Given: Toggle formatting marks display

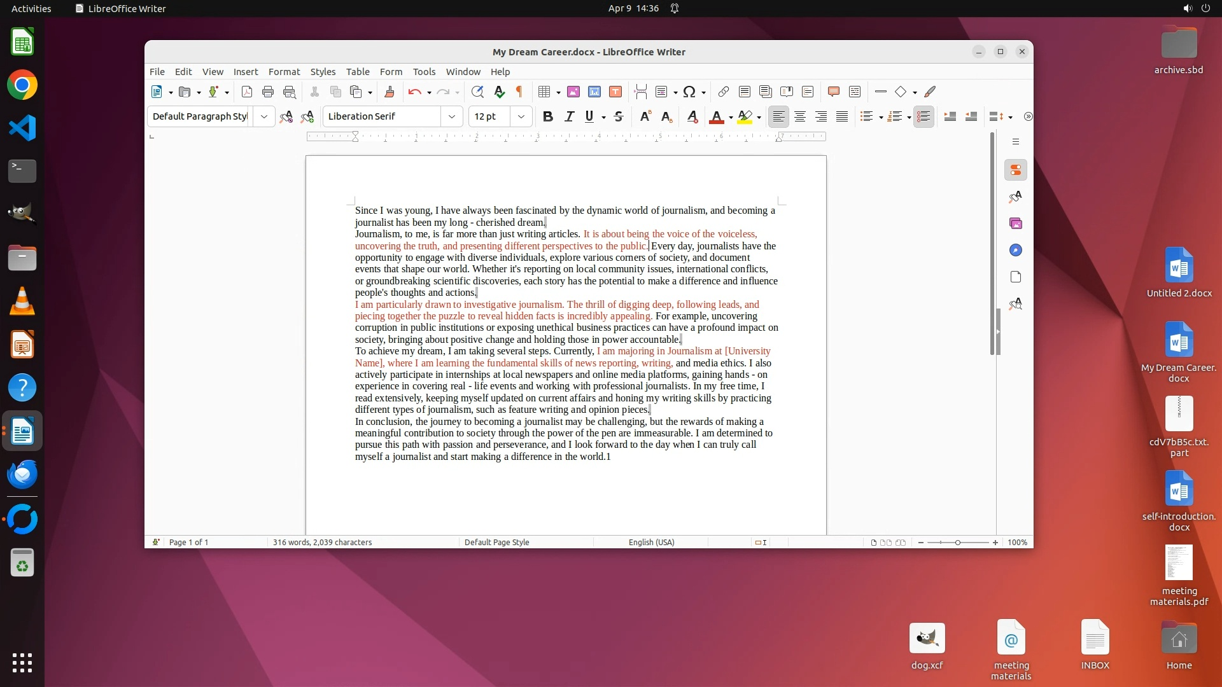Looking at the screenshot, I should [519, 92].
